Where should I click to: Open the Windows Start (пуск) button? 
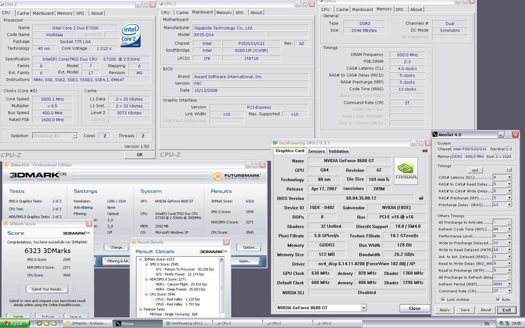click(15, 323)
